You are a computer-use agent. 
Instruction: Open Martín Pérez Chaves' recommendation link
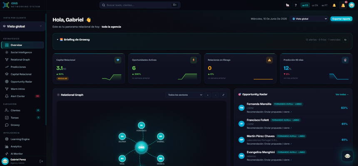coord(269,144)
